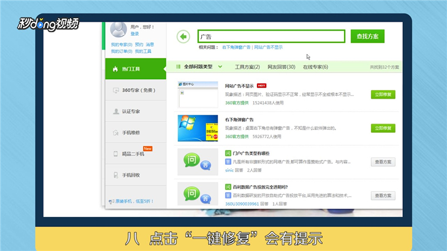This screenshot has height=251, width=447.
Task: Click the 答 icon under 门户广告类型有哪些
Action: tap(228, 162)
